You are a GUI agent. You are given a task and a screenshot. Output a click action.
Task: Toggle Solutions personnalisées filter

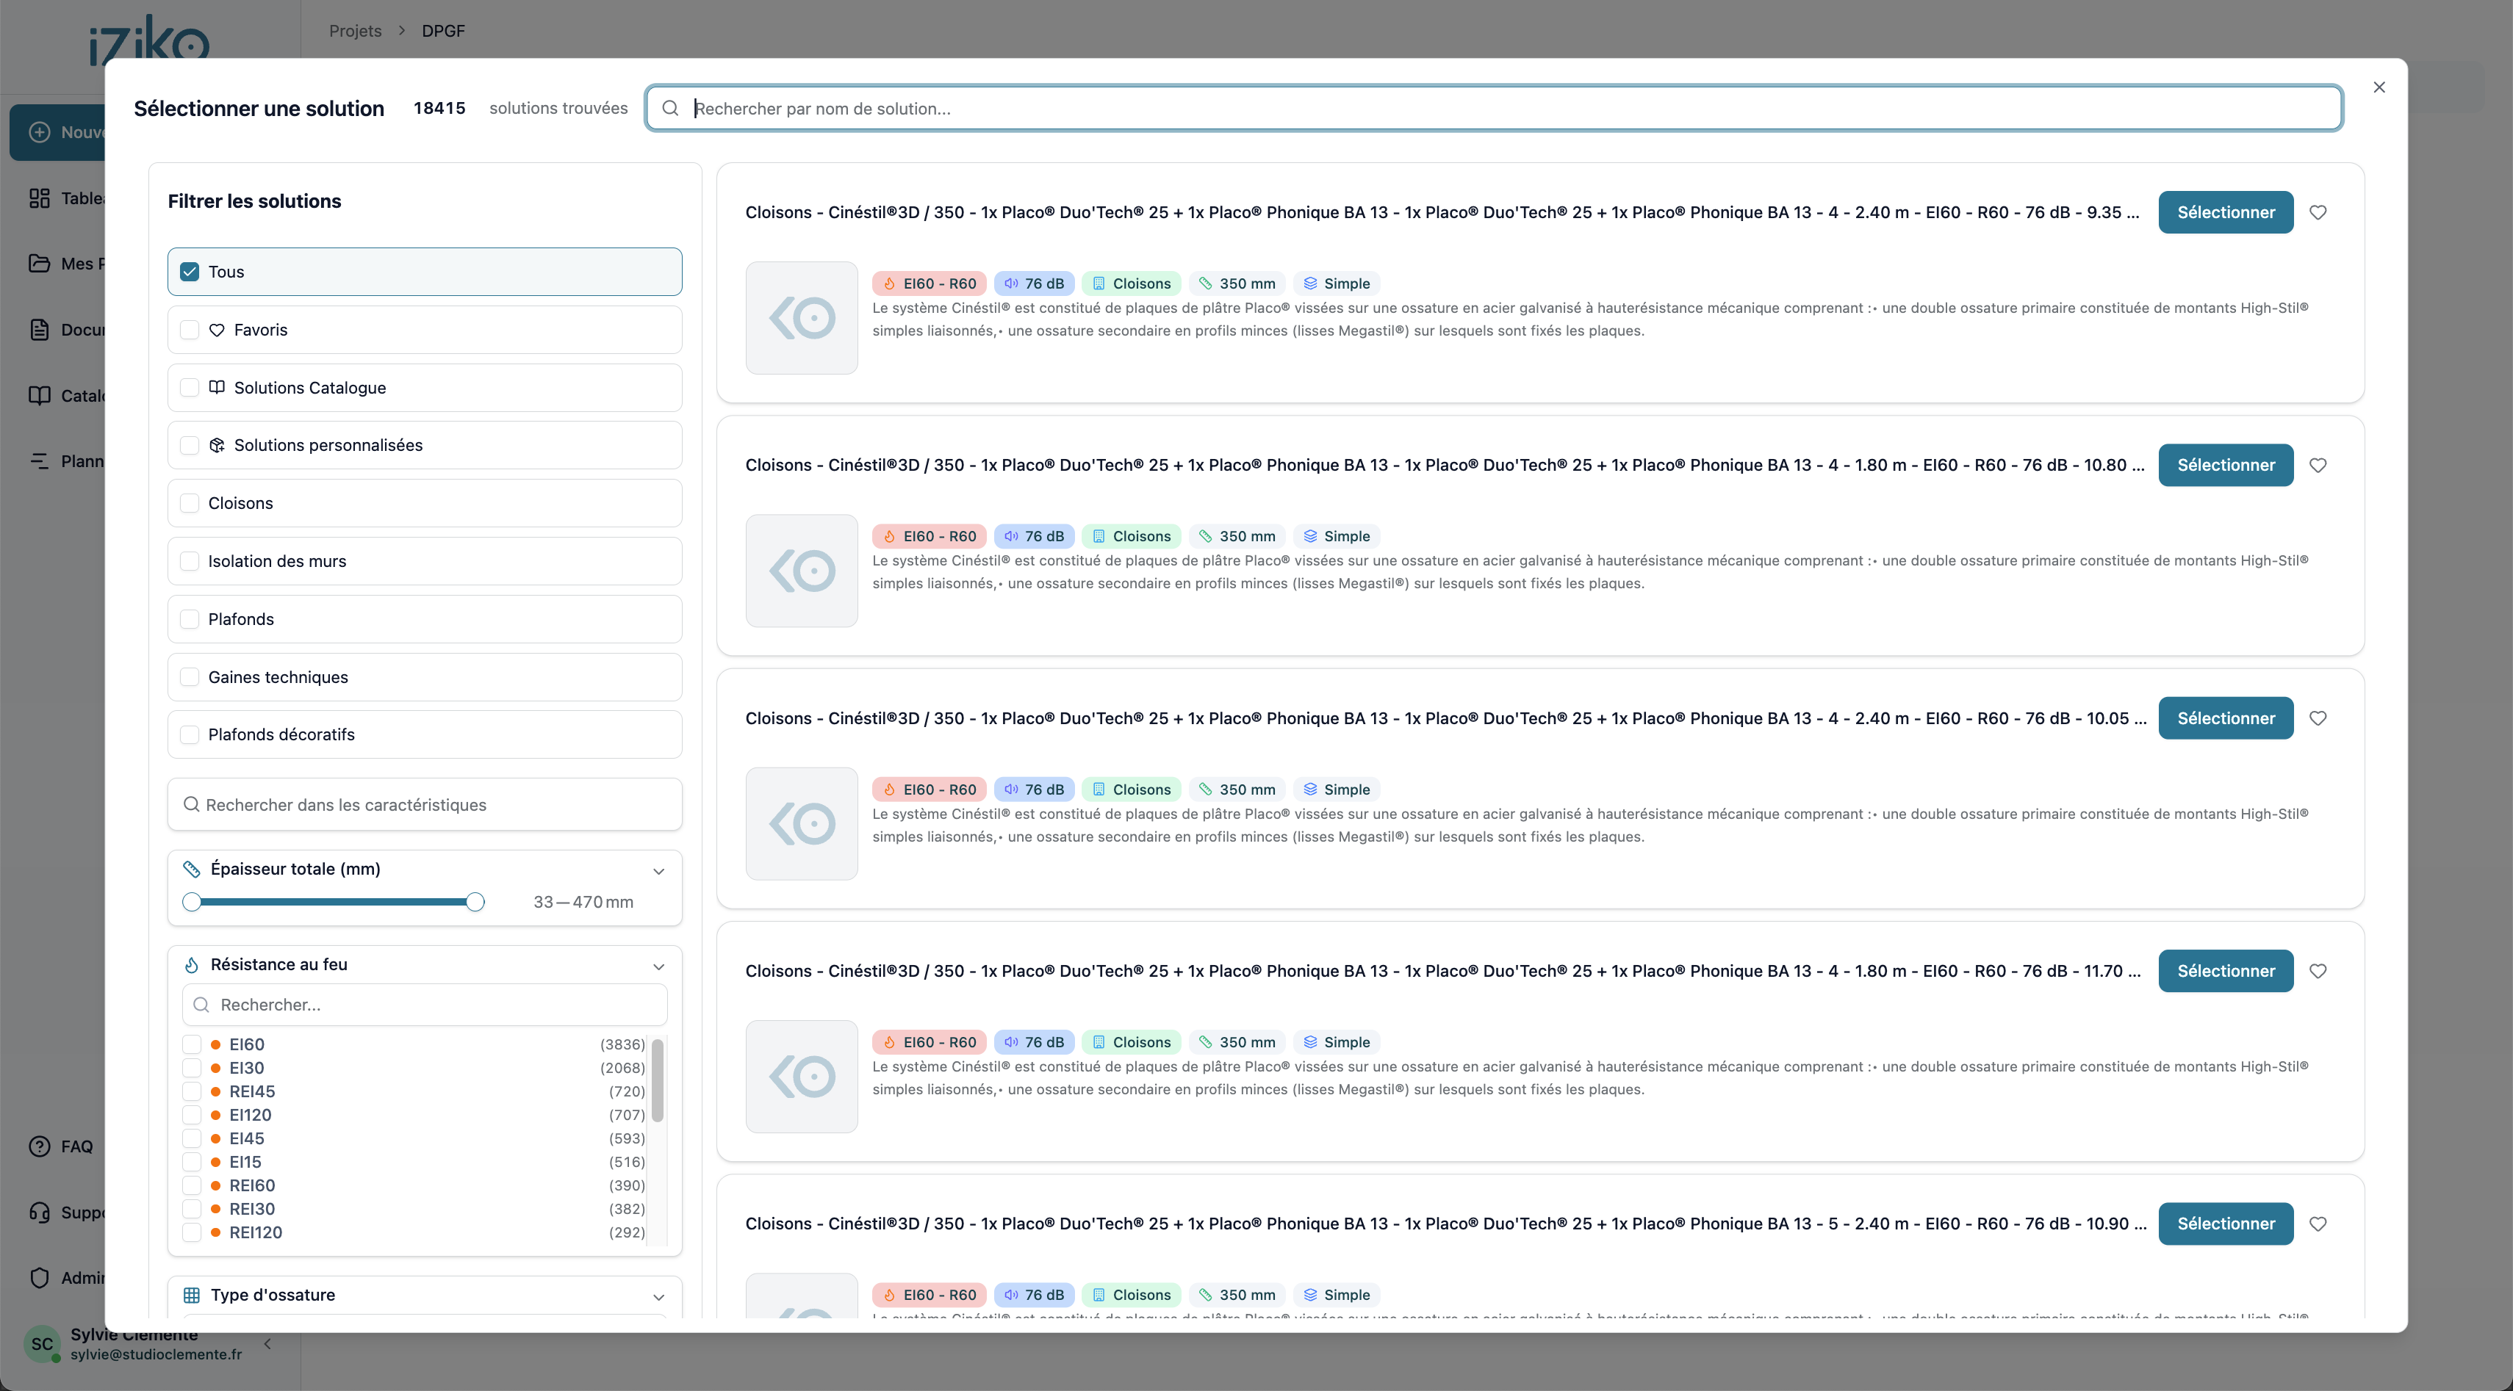(x=190, y=446)
